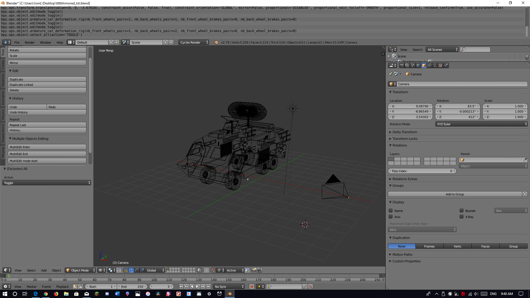Select the Constraints properties tab chain icon
Viewport: 530px width, 298px height.
click(x=430, y=65)
